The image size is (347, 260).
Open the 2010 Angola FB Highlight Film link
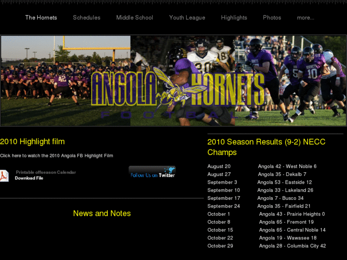coord(56,156)
